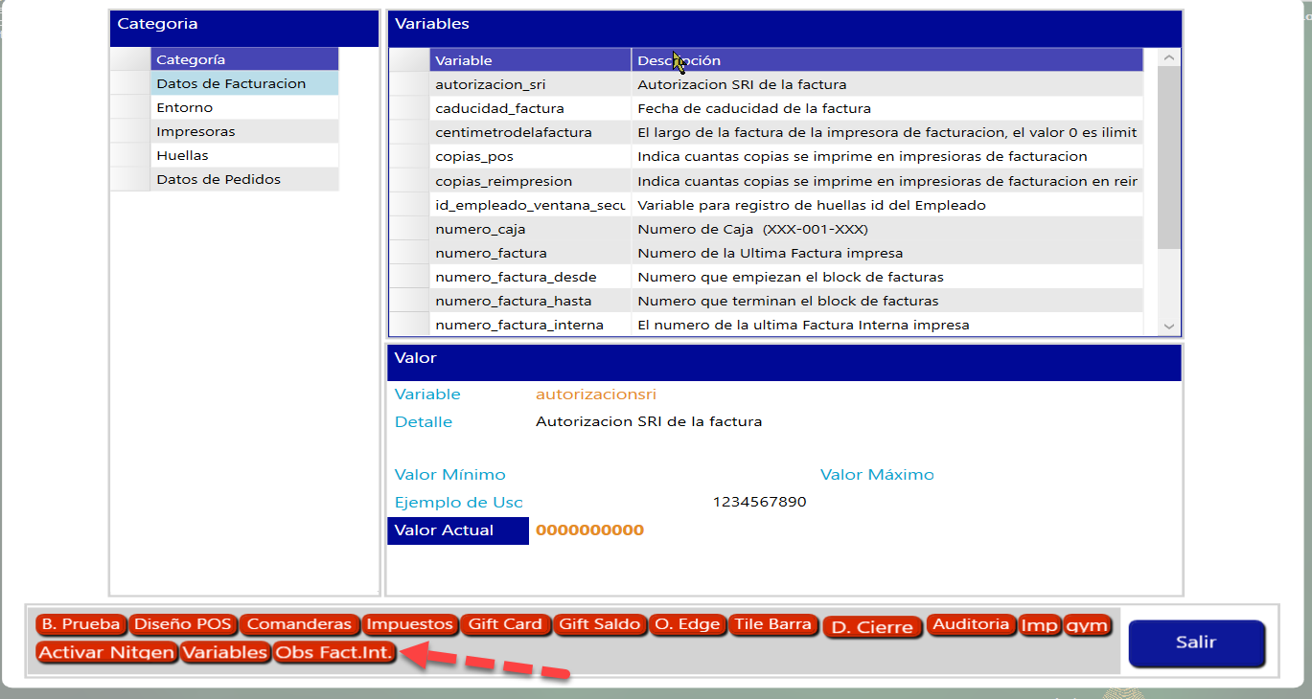Open the Auditoria button
Screen dimensions: 1312x699
click(x=971, y=624)
